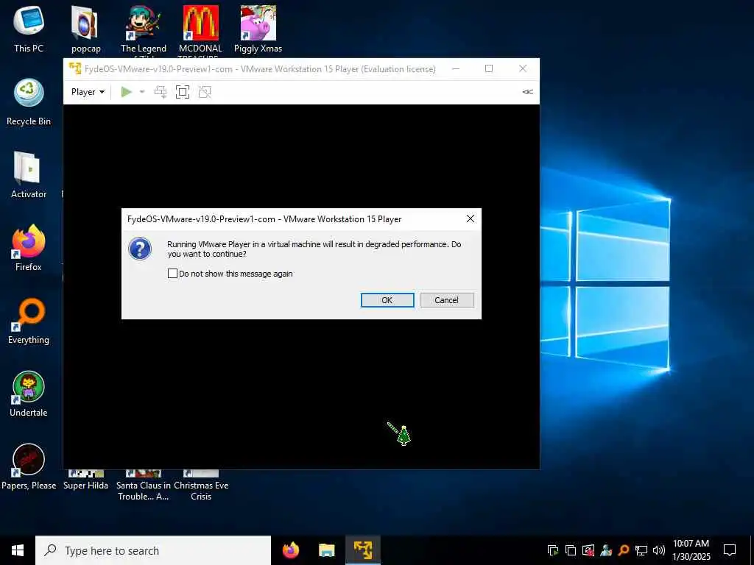Click the Everything search tray icon
This screenshot has width=754, height=565.
tap(624, 550)
